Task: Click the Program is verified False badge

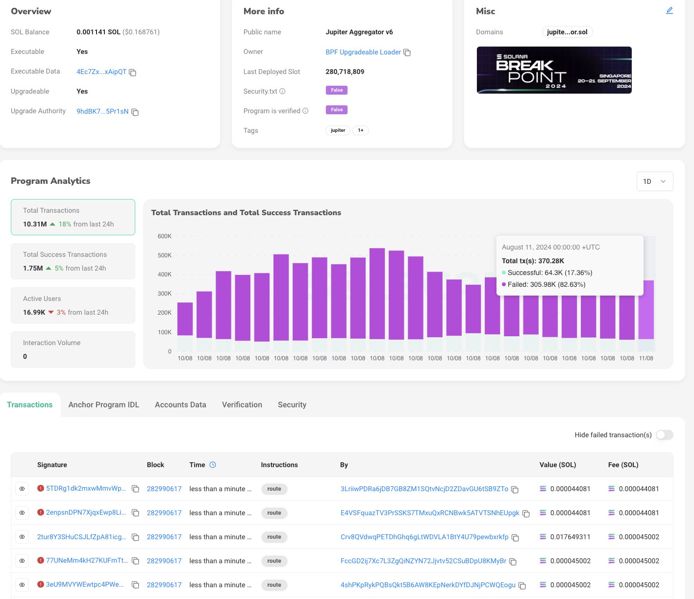Action: point(337,110)
